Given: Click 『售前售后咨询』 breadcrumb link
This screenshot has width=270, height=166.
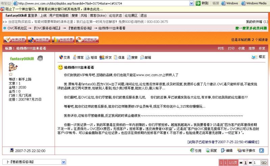Looking at the screenshot, I should (80, 28).
